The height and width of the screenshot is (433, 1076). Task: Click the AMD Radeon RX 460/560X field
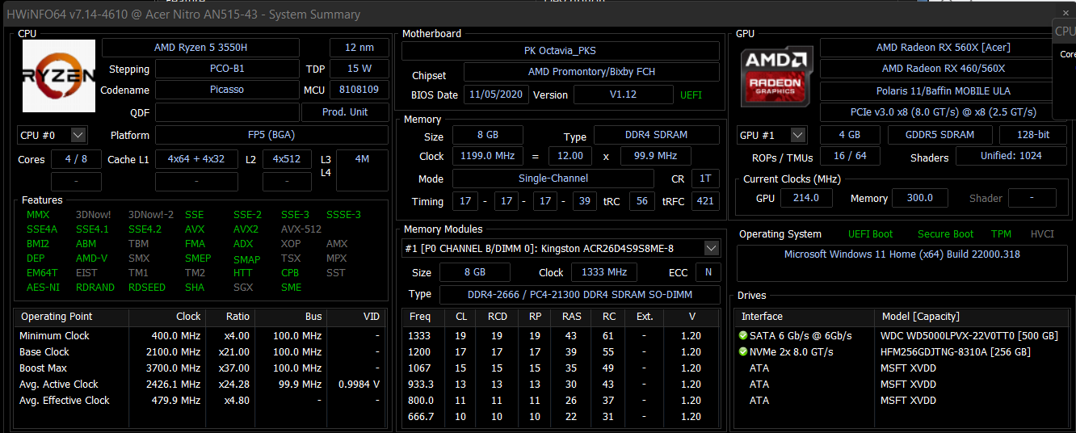[943, 69]
